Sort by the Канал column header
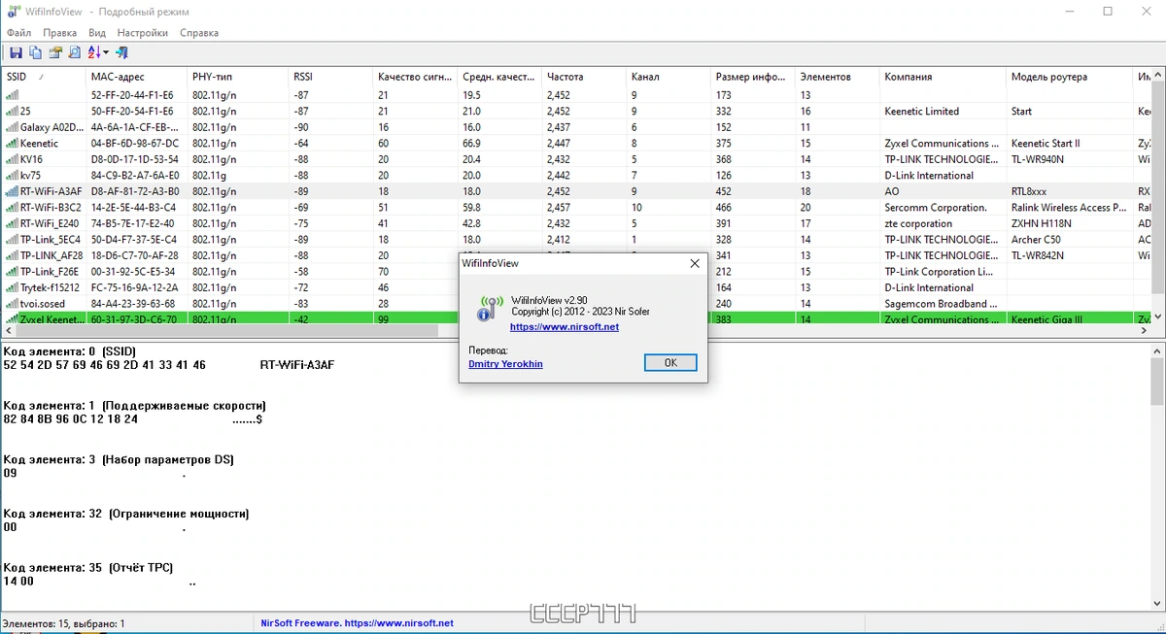Image resolution: width=1166 pixels, height=634 pixels. click(669, 77)
